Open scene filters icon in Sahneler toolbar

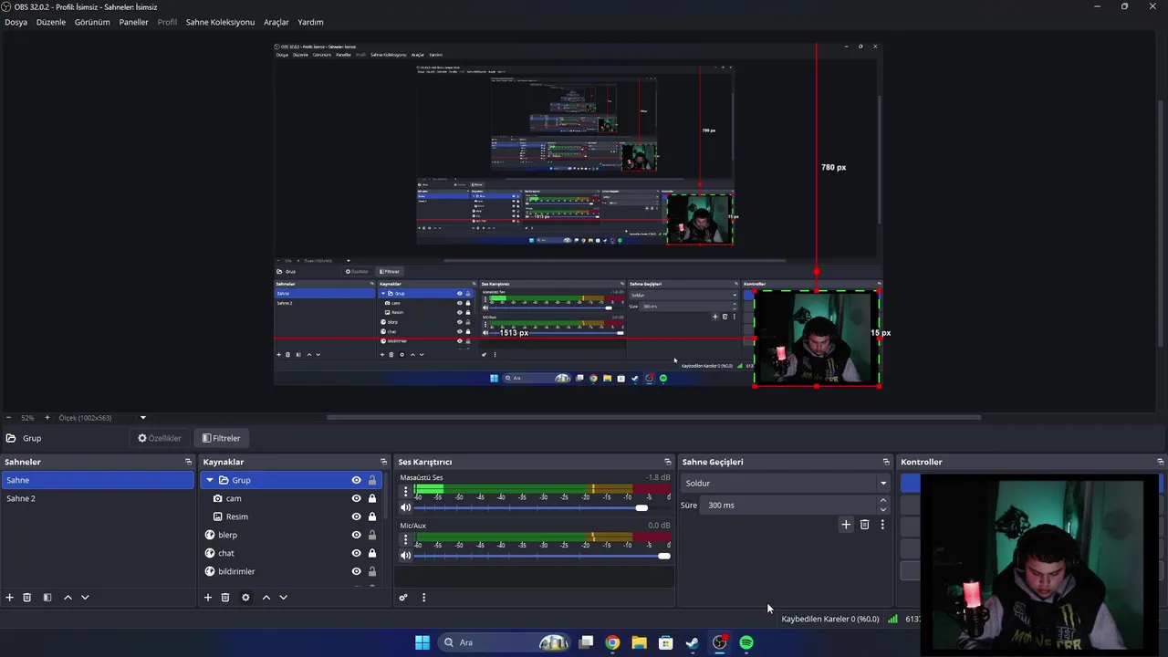pyautogui.click(x=47, y=598)
